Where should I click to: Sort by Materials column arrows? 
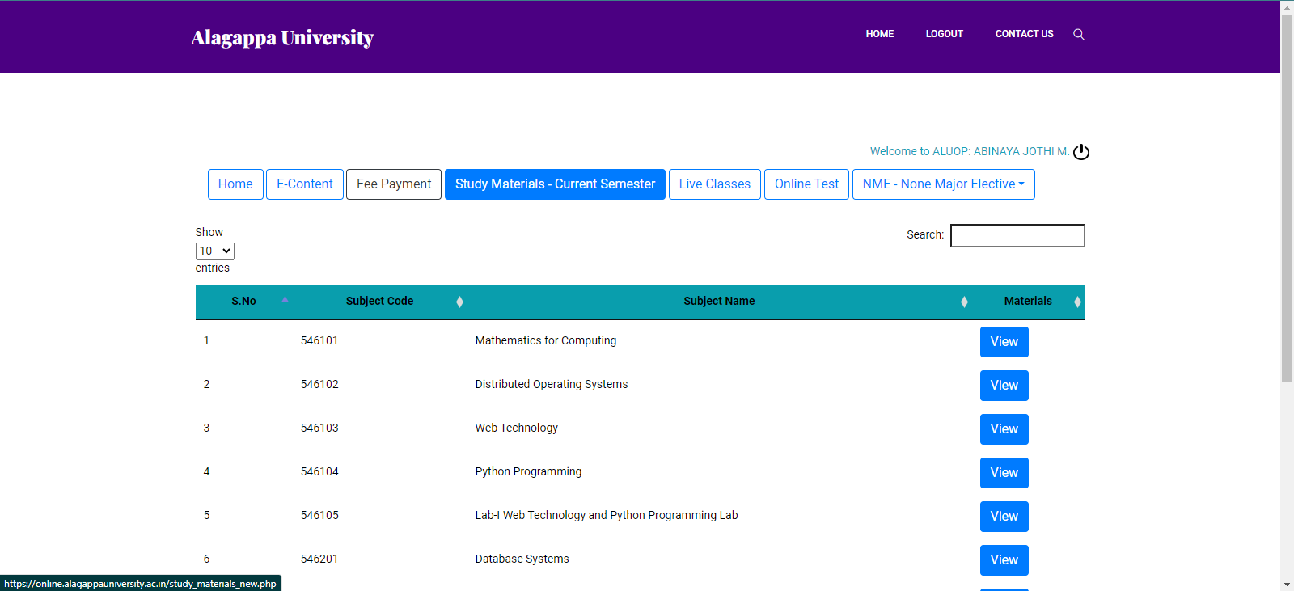click(1077, 302)
